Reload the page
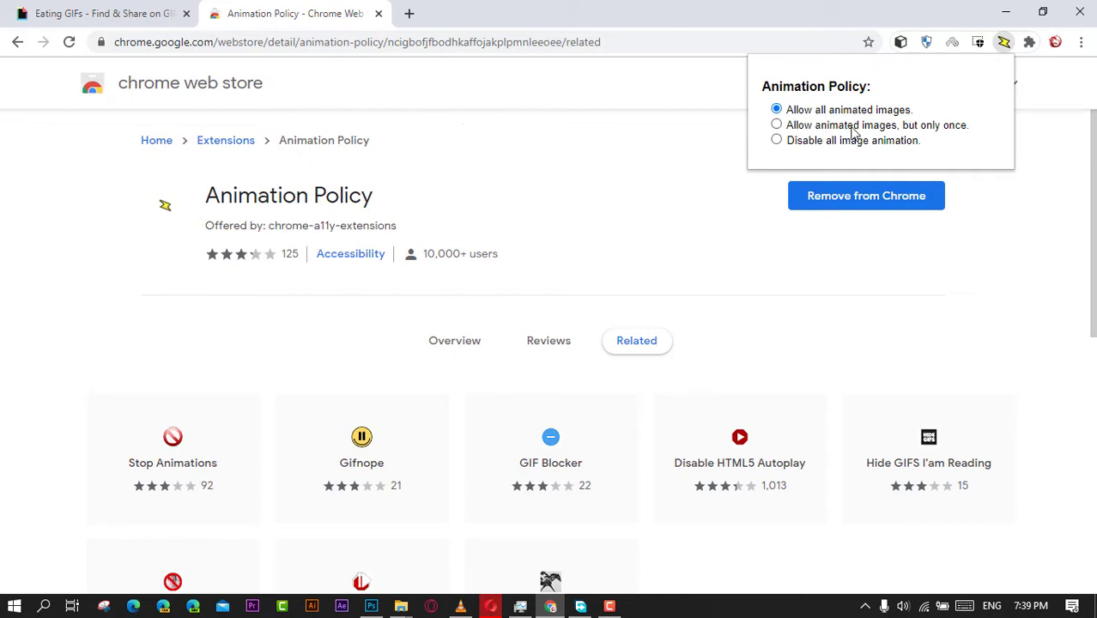 [69, 42]
